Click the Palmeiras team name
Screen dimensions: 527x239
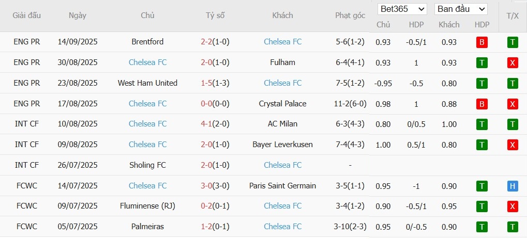[147, 227]
